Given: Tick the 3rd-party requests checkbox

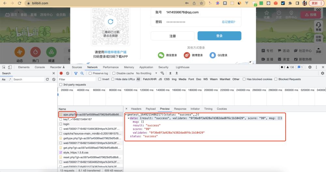Looking at the screenshot, I should (x=61, y=85).
